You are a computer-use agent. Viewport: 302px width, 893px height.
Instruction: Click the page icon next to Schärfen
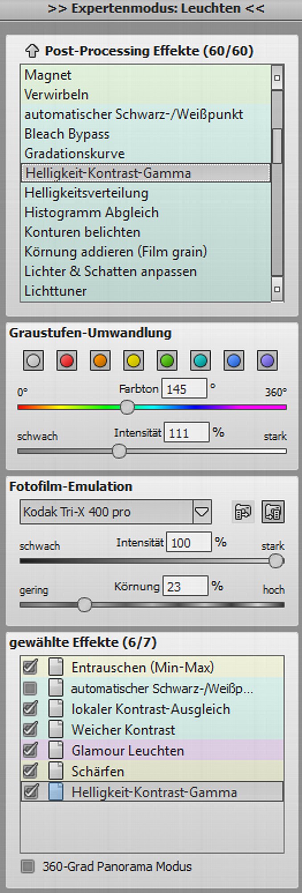pyautogui.click(x=56, y=771)
